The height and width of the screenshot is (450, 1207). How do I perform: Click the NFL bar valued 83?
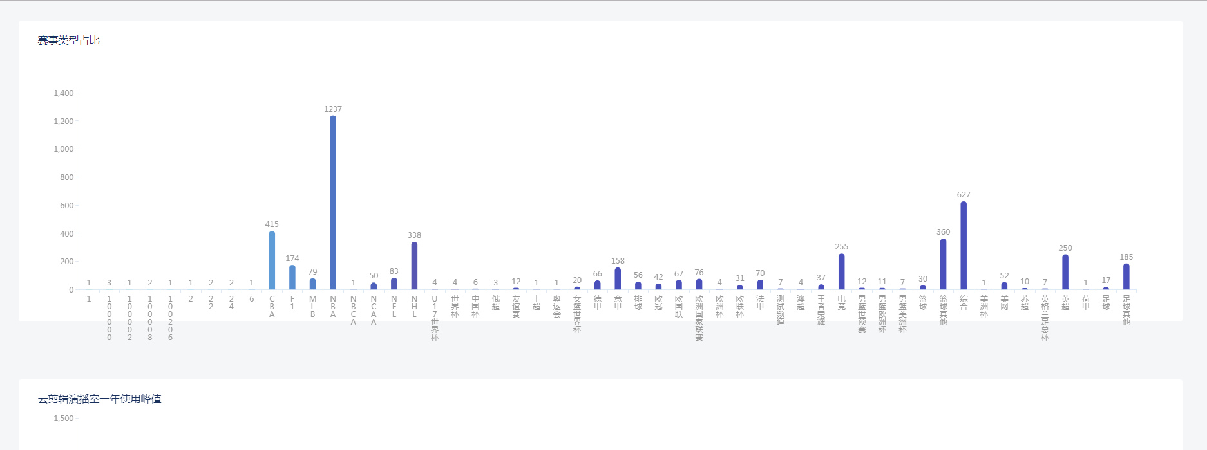(x=394, y=283)
